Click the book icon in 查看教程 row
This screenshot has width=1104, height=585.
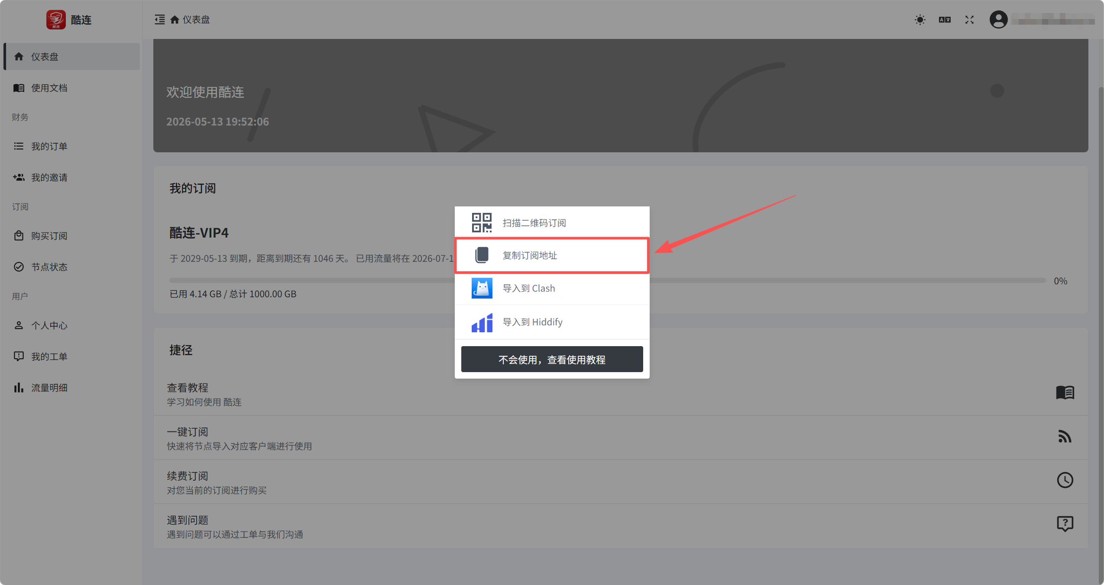click(1065, 392)
